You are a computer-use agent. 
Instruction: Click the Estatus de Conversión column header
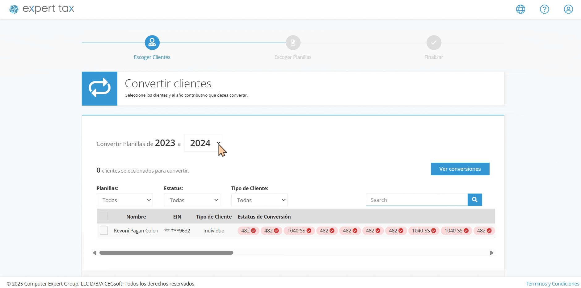[264, 217]
